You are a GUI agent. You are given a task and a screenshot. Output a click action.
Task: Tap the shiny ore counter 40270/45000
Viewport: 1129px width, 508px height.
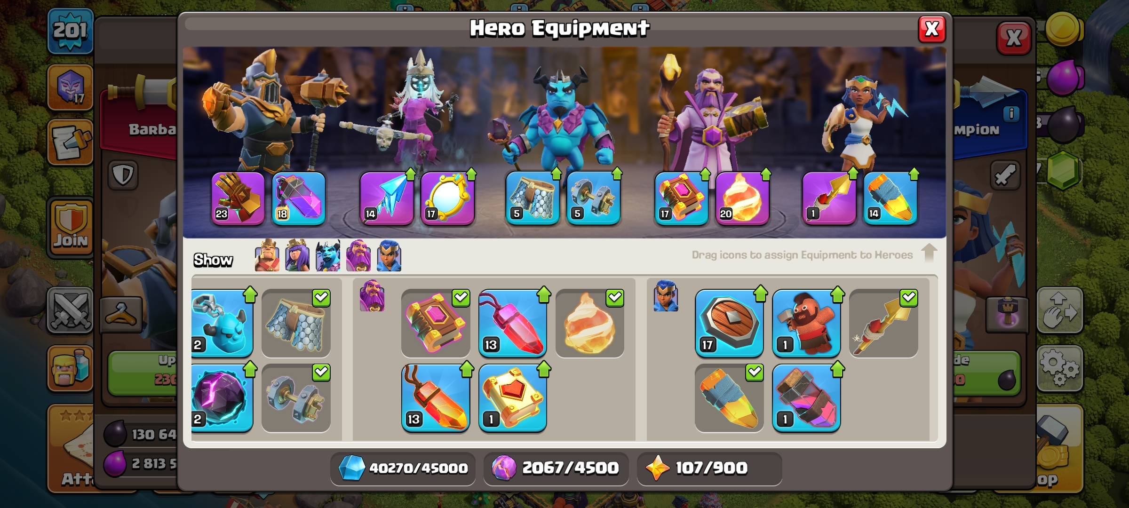coord(403,468)
